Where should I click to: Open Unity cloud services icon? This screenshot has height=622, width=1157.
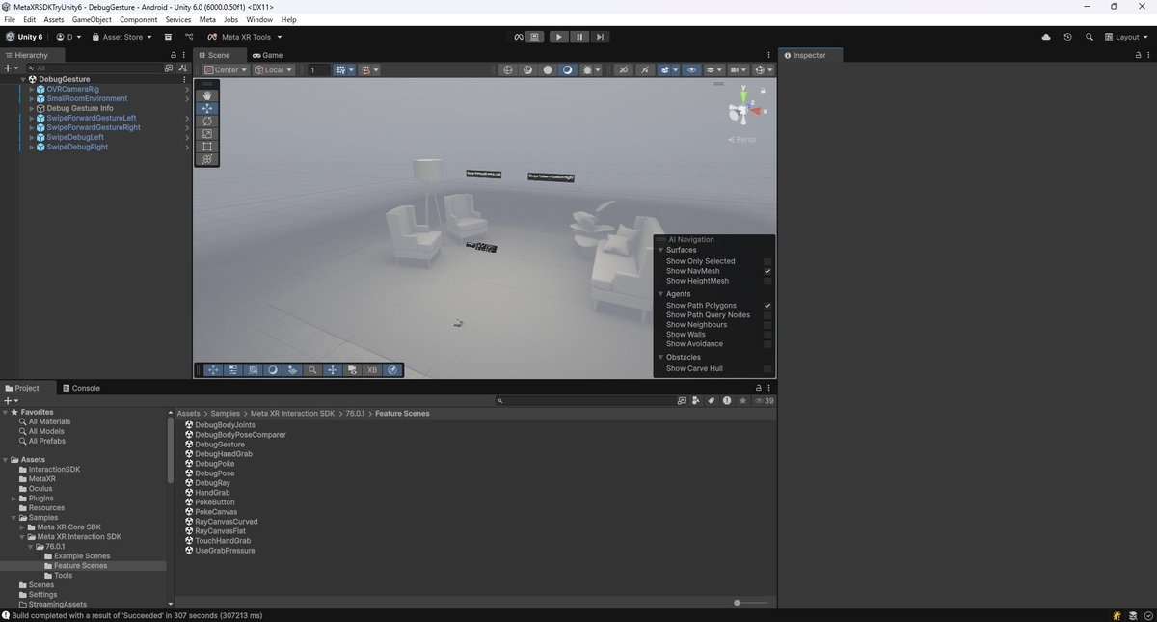tap(1046, 37)
